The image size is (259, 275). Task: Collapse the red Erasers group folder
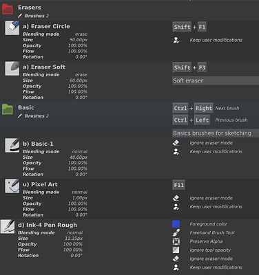[8, 10]
